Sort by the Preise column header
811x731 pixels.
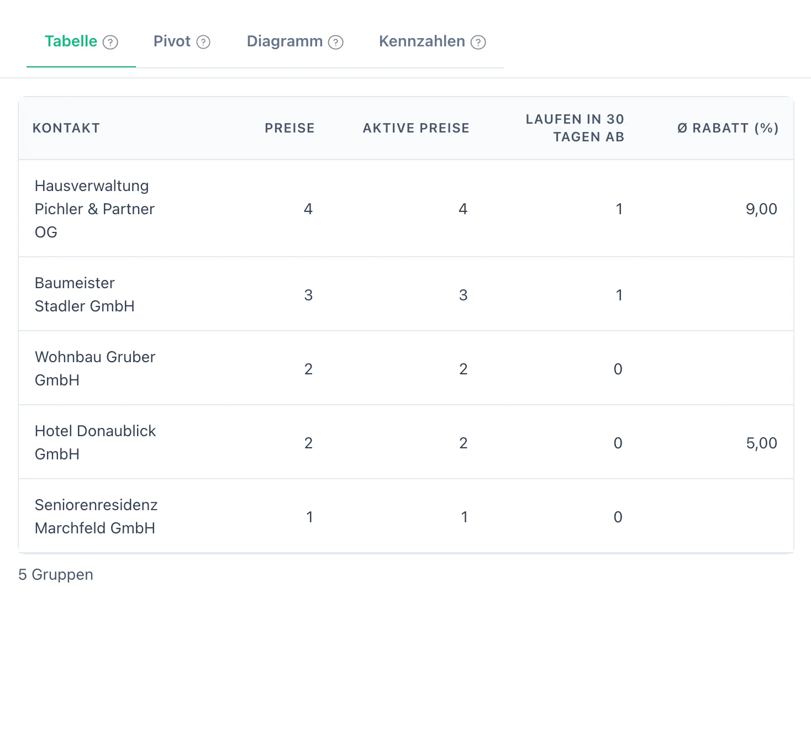[289, 128]
